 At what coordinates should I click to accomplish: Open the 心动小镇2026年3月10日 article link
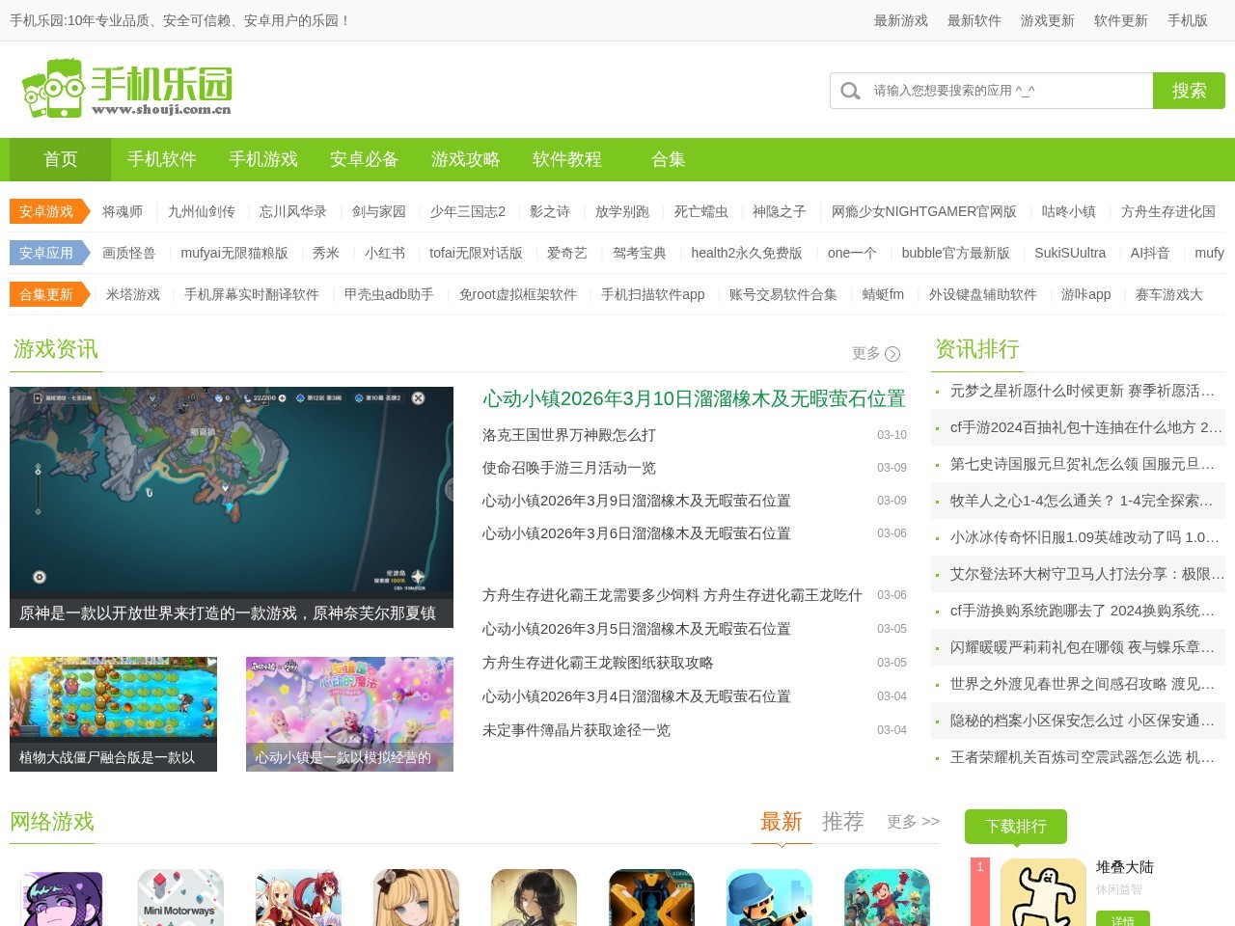(x=693, y=399)
